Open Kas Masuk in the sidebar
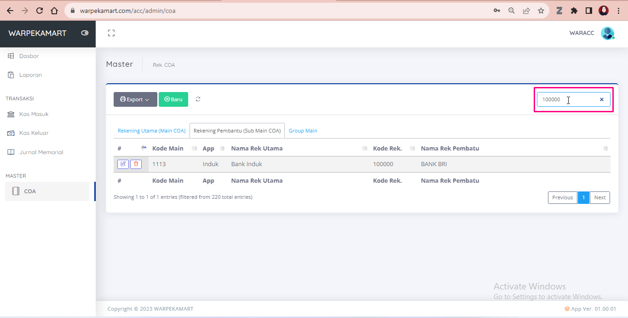The image size is (628, 318). (34, 114)
